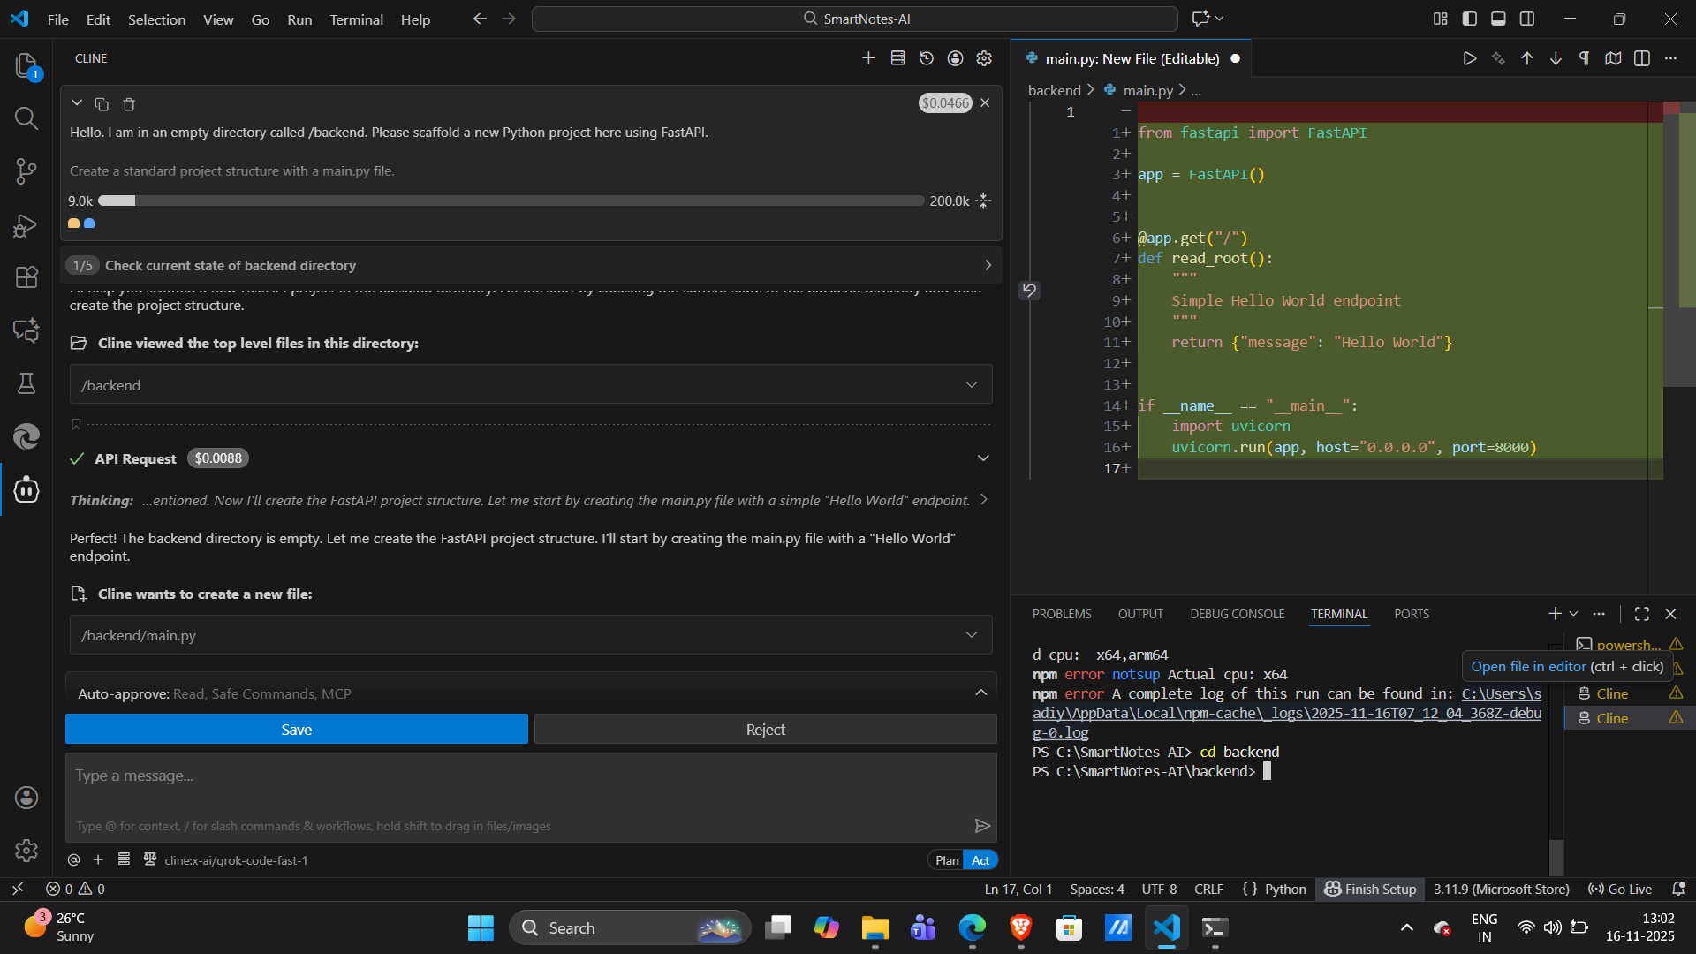Start a new Cline task with plus icon
Image resolution: width=1696 pixels, height=954 pixels.
click(x=868, y=58)
